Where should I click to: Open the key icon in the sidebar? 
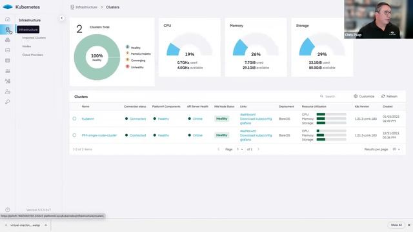(8, 102)
